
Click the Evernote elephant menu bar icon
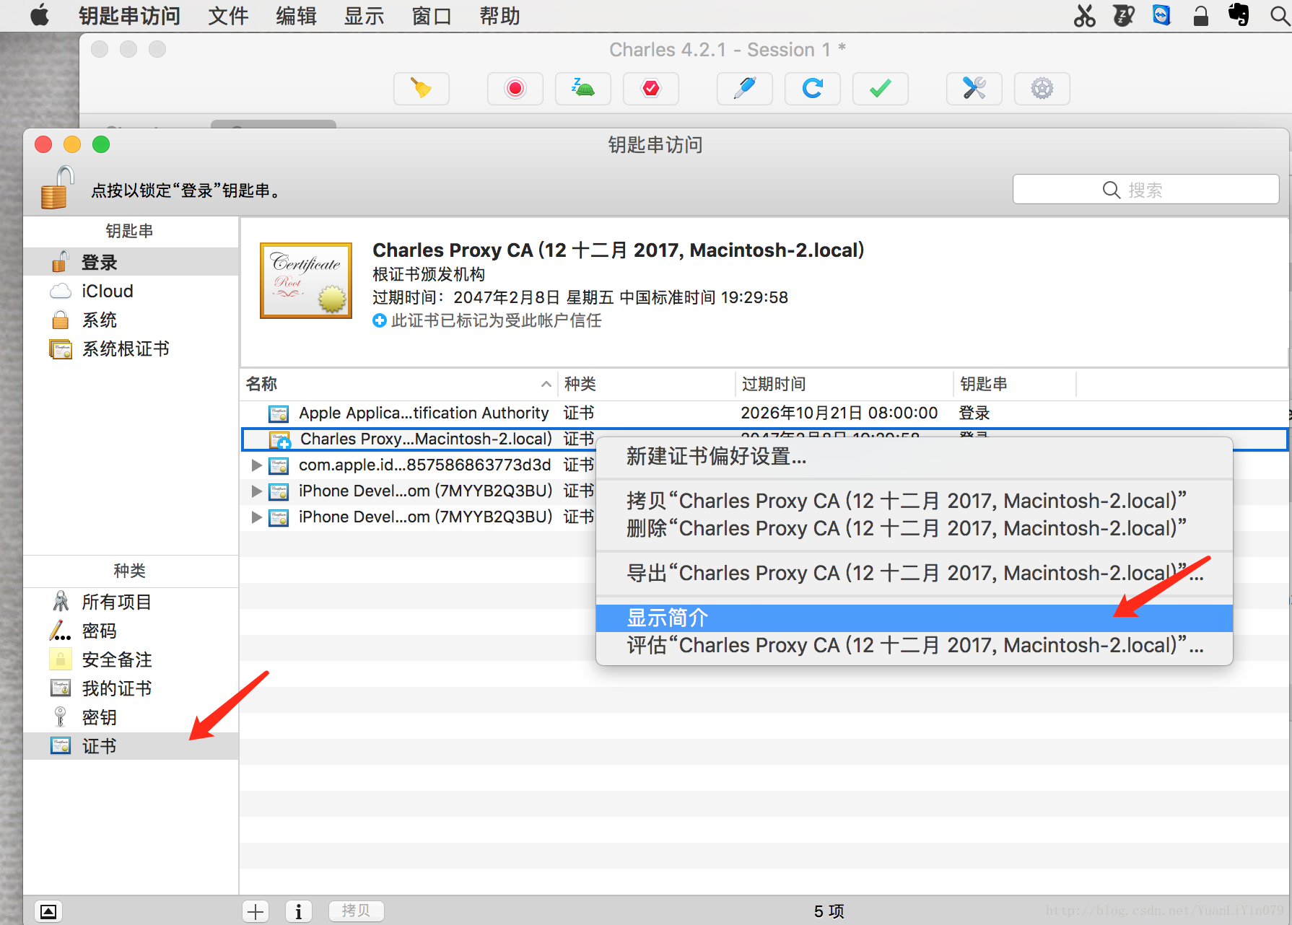click(x=1239, y=15)
